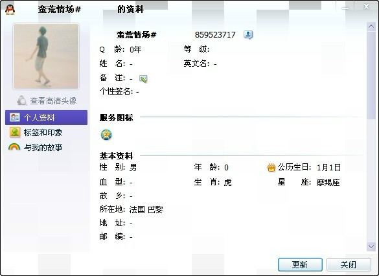This screenshot has height=276, width=379.
Task: Click the scrollbar up arrow
Action: pyautogui.click(x=371, y=27)
